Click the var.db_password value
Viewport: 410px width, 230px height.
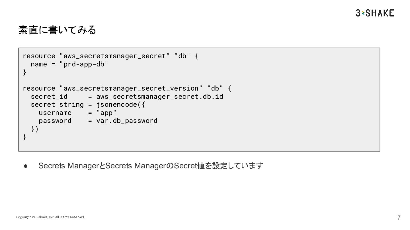(127, 121)
